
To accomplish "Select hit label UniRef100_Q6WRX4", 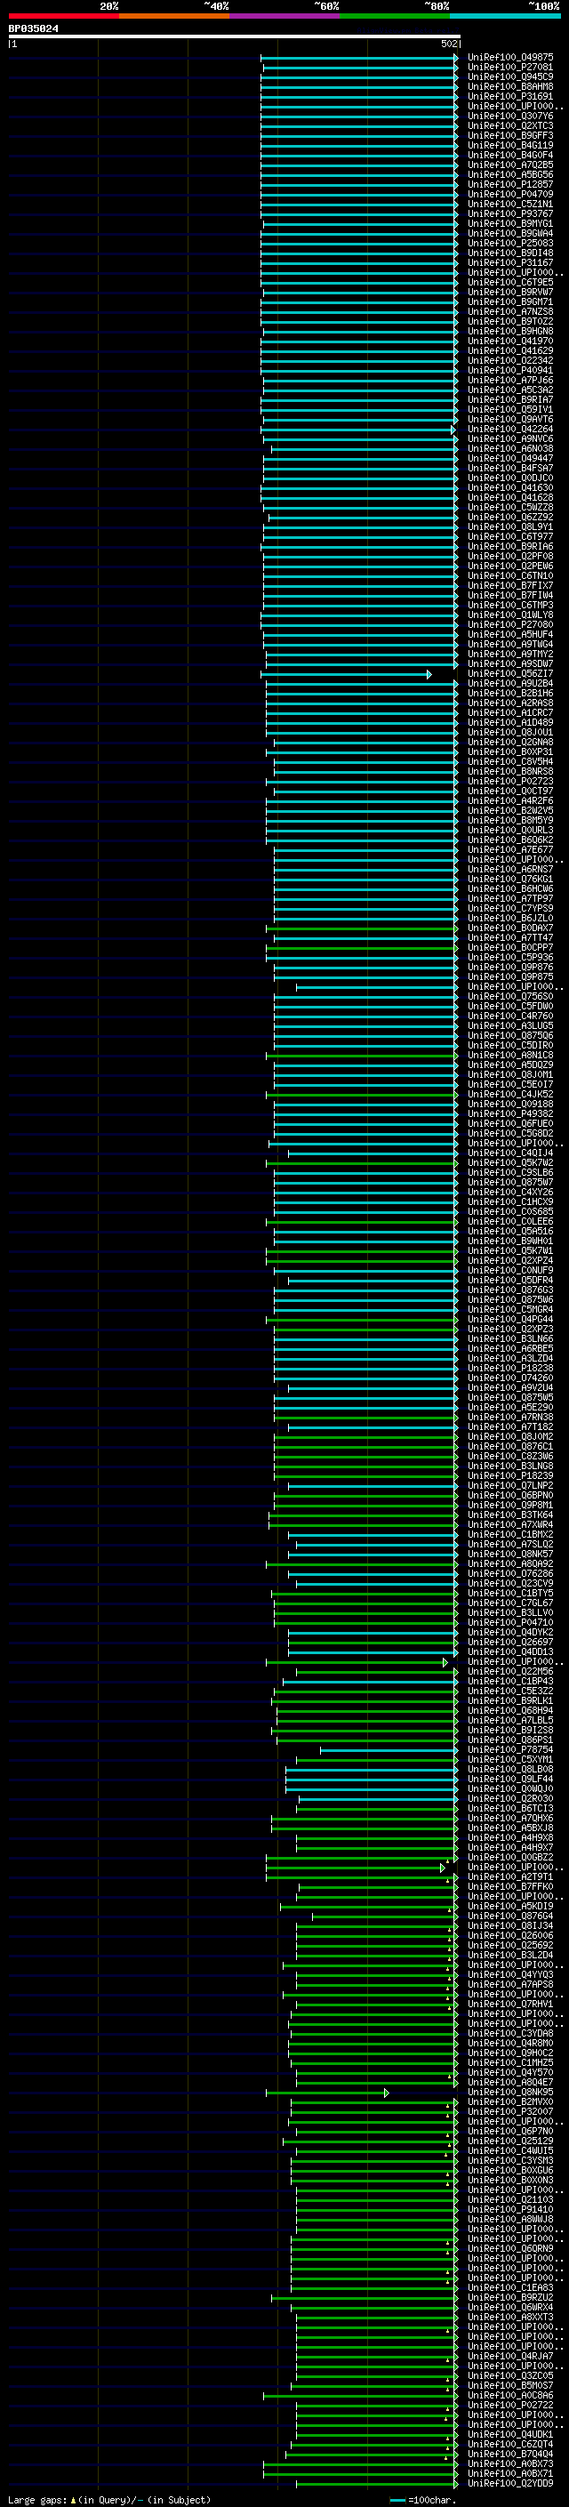I will point(510,2308).
